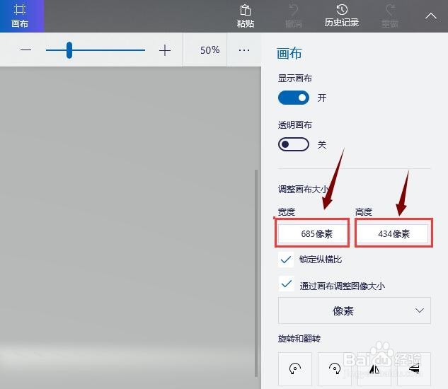
Task: Toggle 显示画布 (Show canvas) switch off
Action: click(294, 98)
